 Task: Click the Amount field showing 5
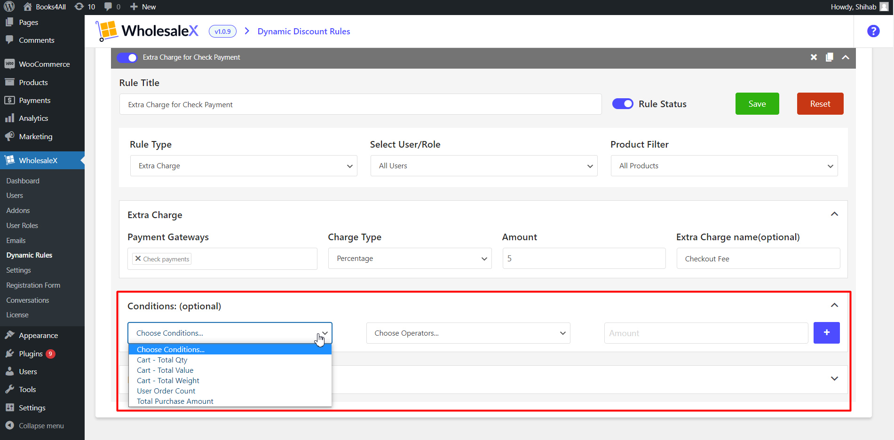584,259
